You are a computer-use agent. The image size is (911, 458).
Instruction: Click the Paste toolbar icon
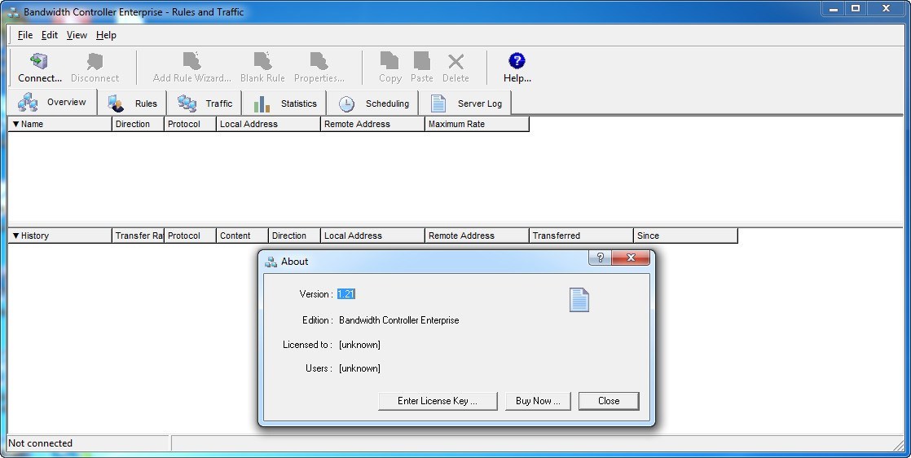click(x=422, y=68)
